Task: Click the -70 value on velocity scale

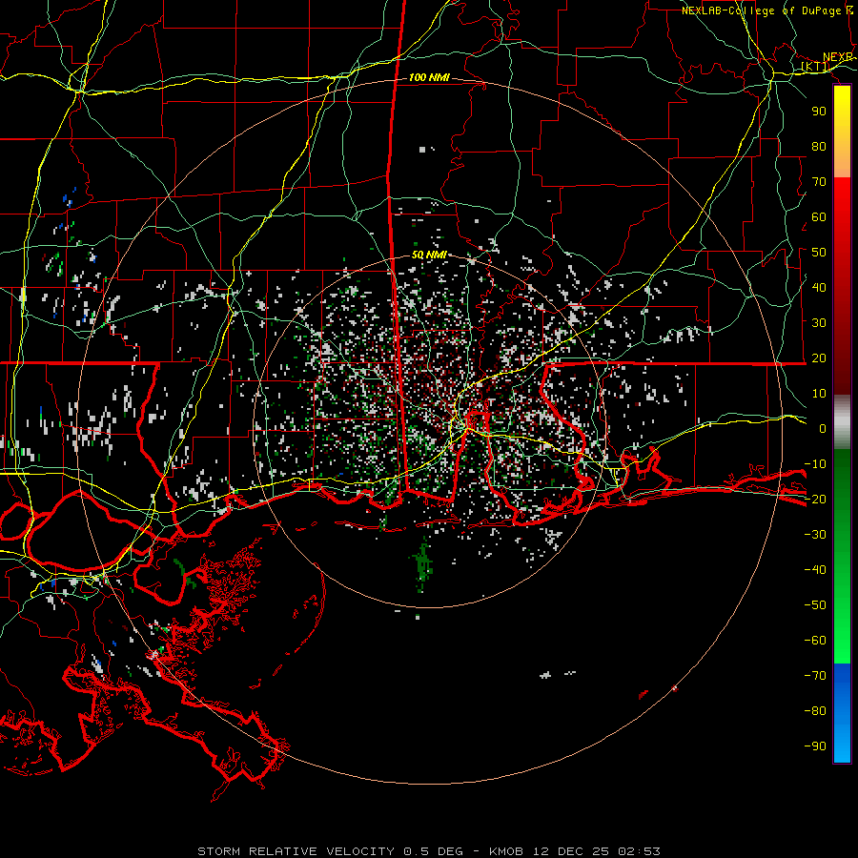Action: click(x=815, y=676)
